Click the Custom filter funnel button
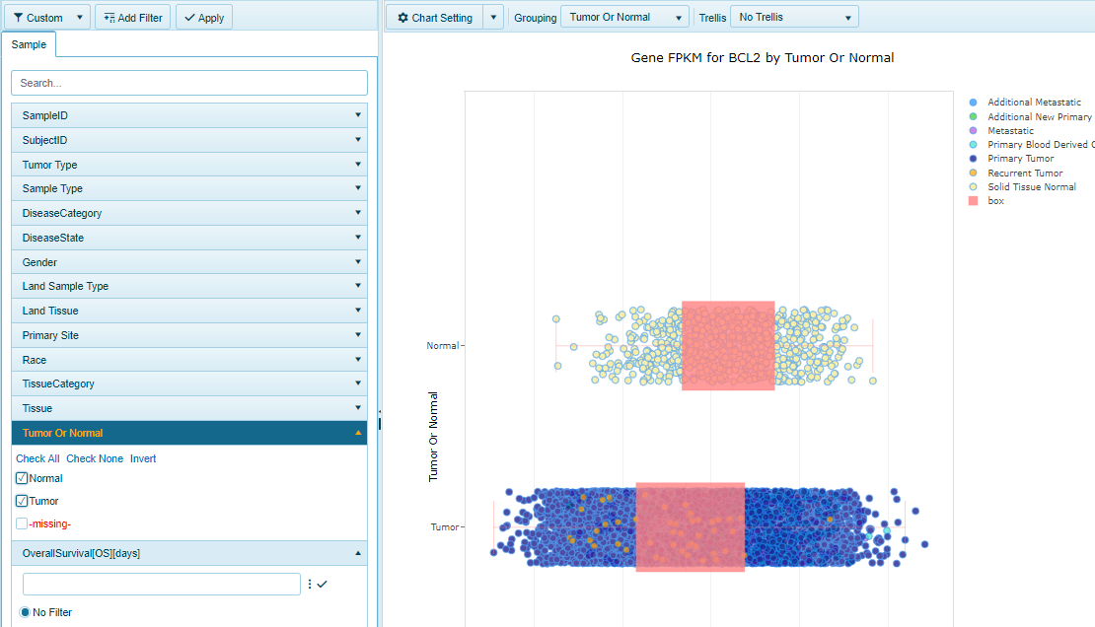This screenshot has height=627, width=1095. [x=37, y=18]
